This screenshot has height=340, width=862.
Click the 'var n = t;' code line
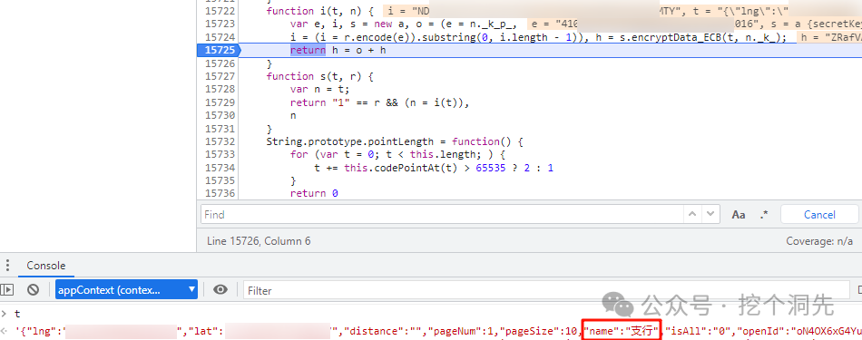[x=320, y=90]
